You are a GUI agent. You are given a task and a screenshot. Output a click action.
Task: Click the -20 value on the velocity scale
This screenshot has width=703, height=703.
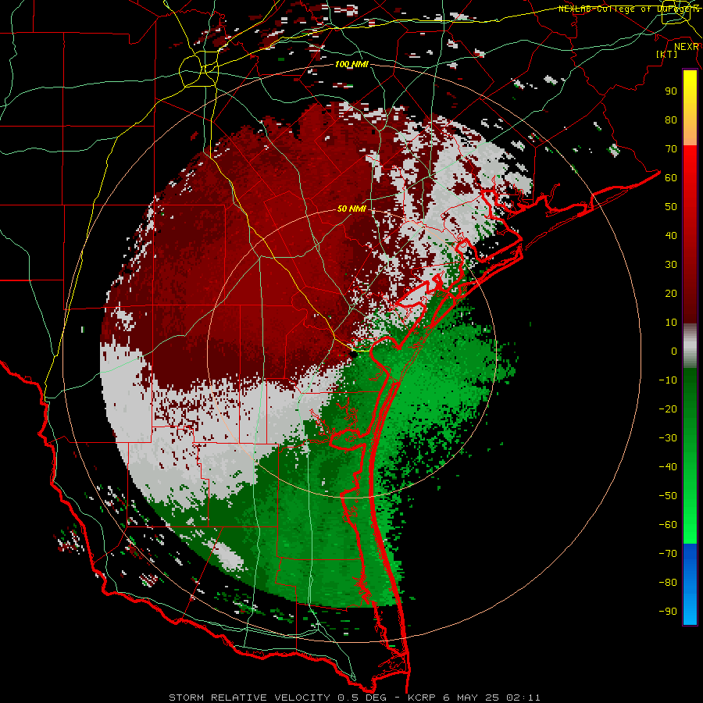(668, 409)
